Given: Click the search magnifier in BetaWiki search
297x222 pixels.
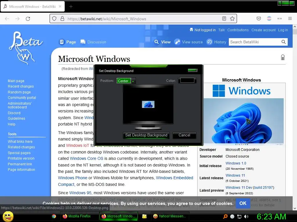Looking at the screenshot, I should point(283,42).
